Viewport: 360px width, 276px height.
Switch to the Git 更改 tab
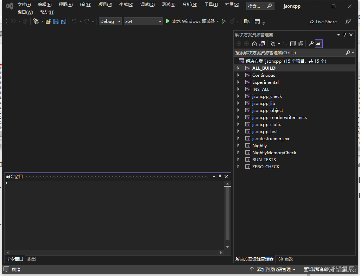coord(285,259)
